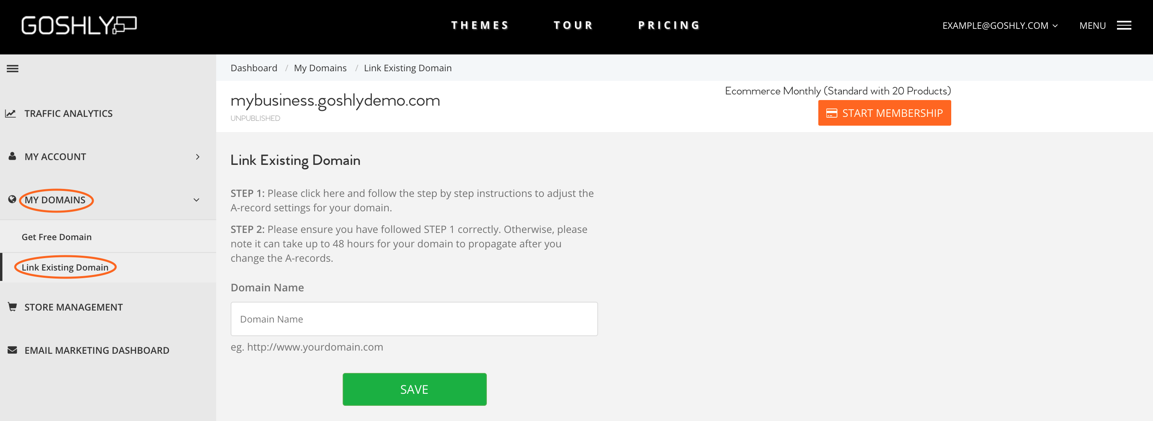The width and height of the screenshot is (1153, 421).
Task: Click the Start Membership button
Action: pos(884,113)
